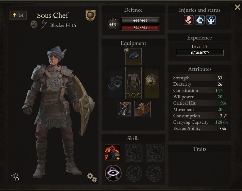
Task: Click the 0/3840XP experience bar
Action: 200,53
